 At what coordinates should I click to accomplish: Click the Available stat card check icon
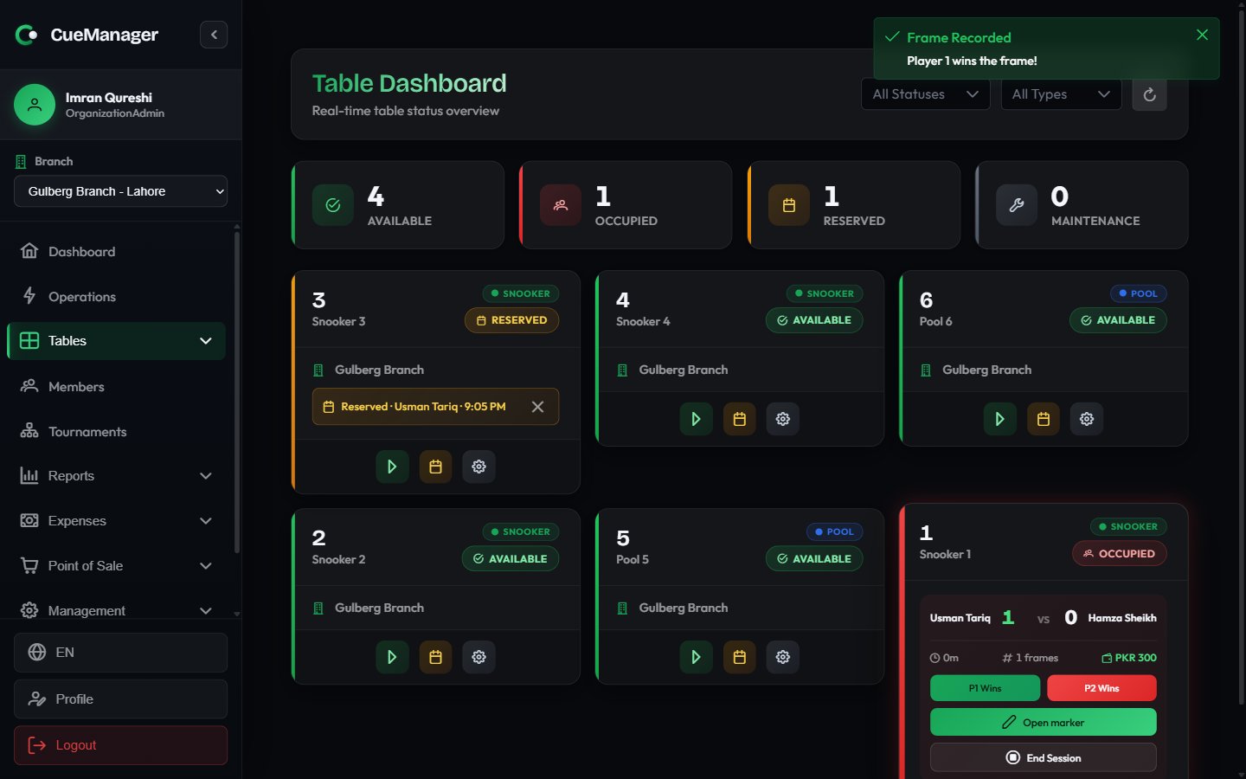[x=333, y=205]
